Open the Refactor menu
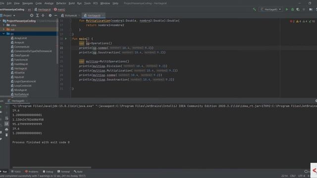This screenshot has height=178, width=317. click(x=61, y=3)
